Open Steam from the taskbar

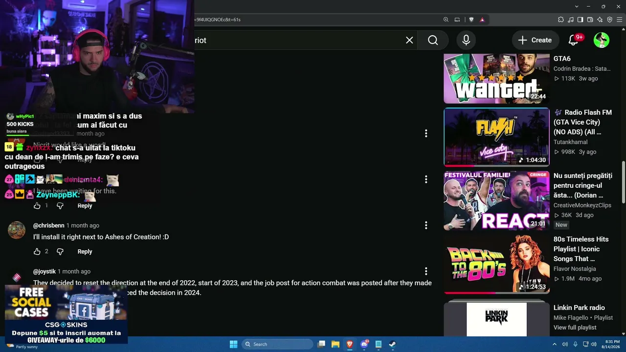[392, 344]
